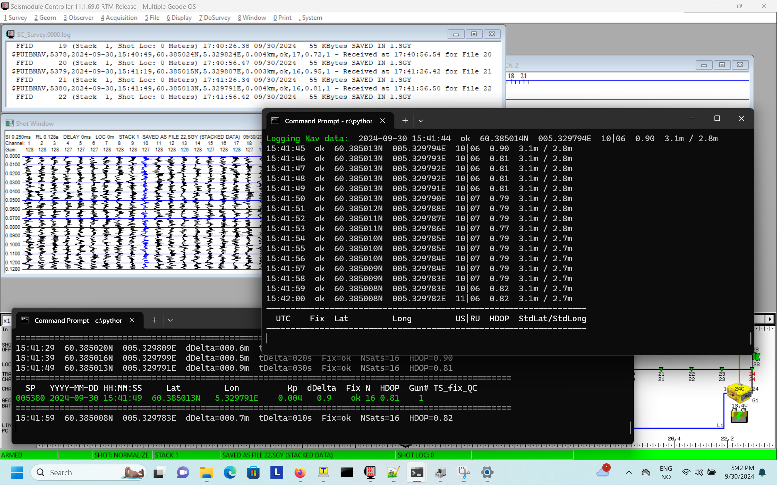This screenshot has height=485, width=777.
Task: Click the yellow Geode 24C seismograph icon
Action: point(739,392)
